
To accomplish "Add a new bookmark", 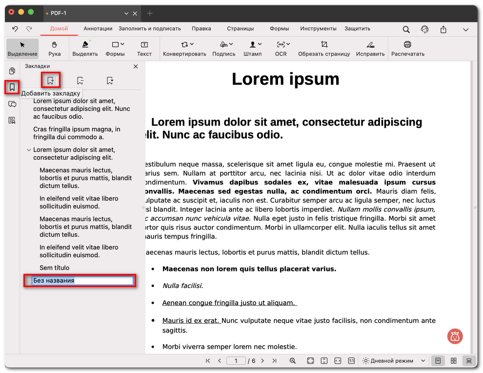I will pos(51,80).
